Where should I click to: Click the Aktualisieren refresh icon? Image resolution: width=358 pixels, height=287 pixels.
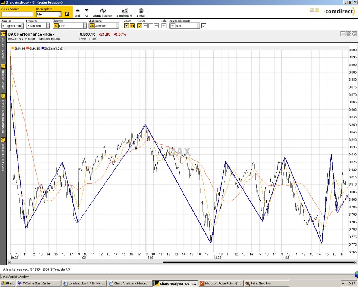click(x=102, y=11)
